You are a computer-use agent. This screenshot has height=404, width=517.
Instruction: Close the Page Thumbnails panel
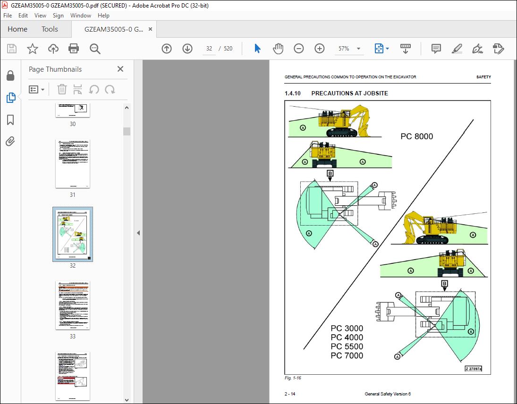click(120, 69)
